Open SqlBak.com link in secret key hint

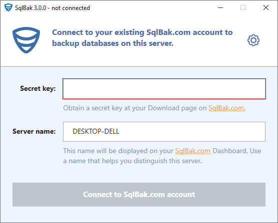[227, 108]
